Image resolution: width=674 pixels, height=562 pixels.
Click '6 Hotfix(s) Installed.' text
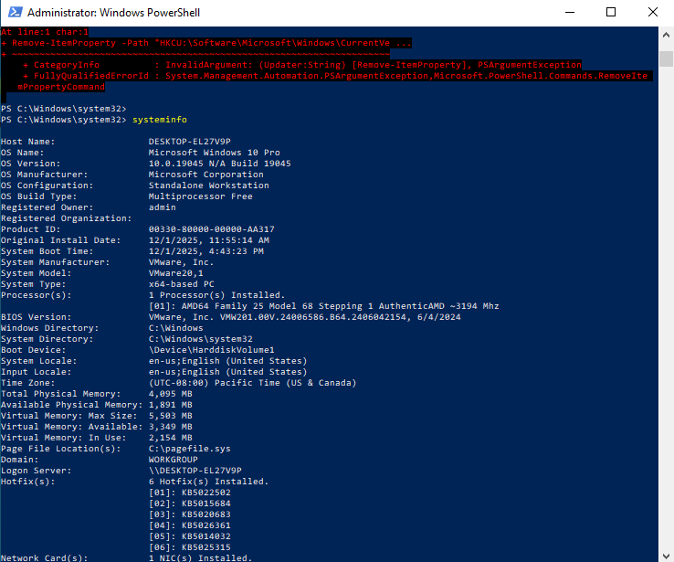[208, 482]
